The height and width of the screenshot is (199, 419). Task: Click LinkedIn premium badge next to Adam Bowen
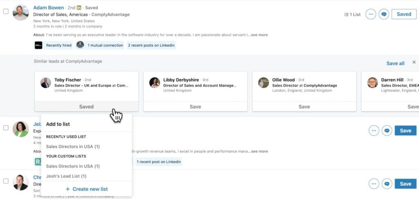tap(79, 8)
